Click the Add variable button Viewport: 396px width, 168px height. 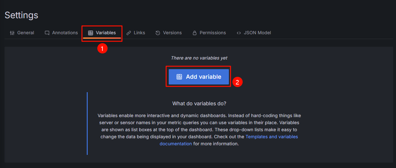click(x=199, y=77)
